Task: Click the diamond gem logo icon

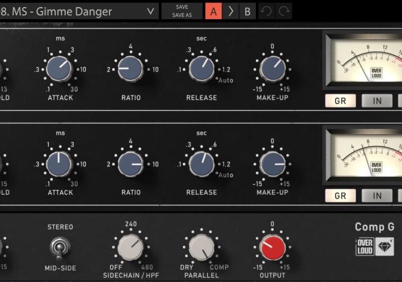Action: point(384,247)
